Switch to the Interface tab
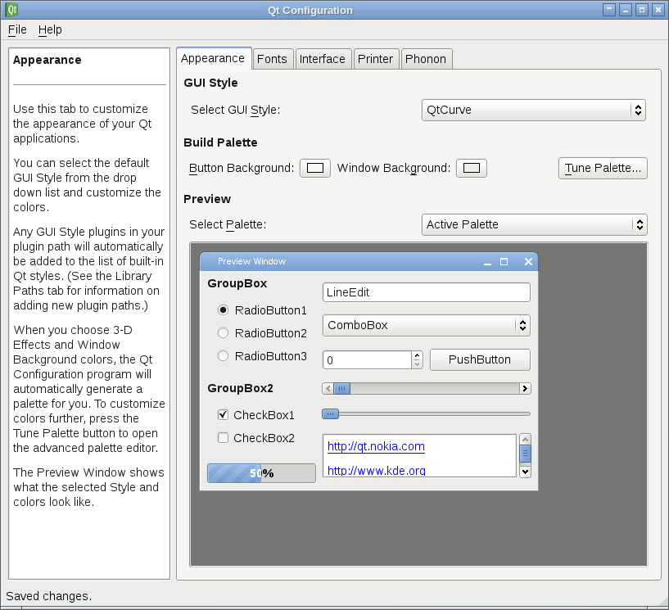 [323, 59]
